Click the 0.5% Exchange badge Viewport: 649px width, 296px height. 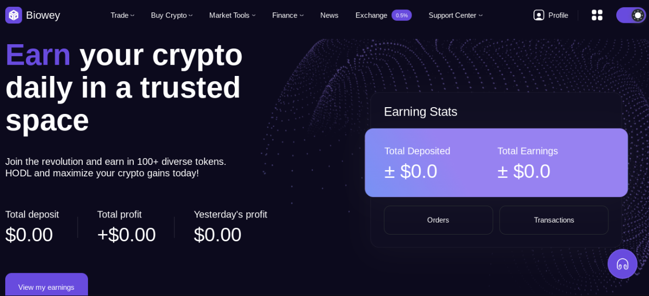coord(401,15)
